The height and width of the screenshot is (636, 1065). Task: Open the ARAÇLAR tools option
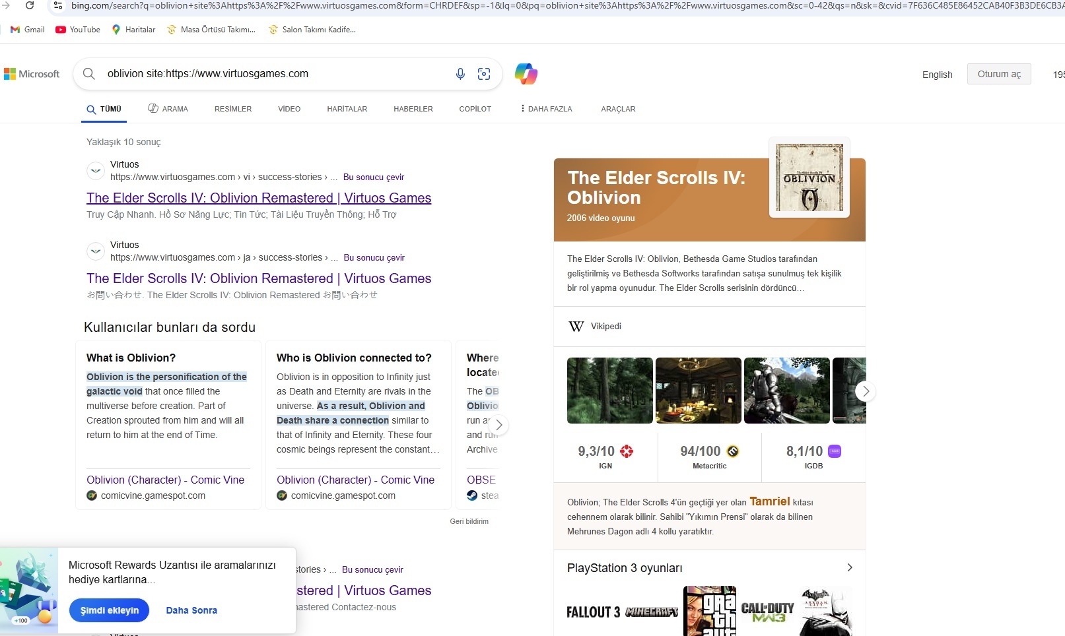click(618, 109)
